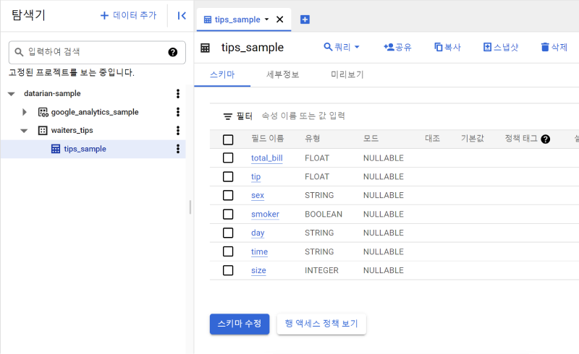The width and height of the screenshot is (579, 354).
Task: Click the filter icon above schema table
Action: pyautogui.click(x=227, y=116)
